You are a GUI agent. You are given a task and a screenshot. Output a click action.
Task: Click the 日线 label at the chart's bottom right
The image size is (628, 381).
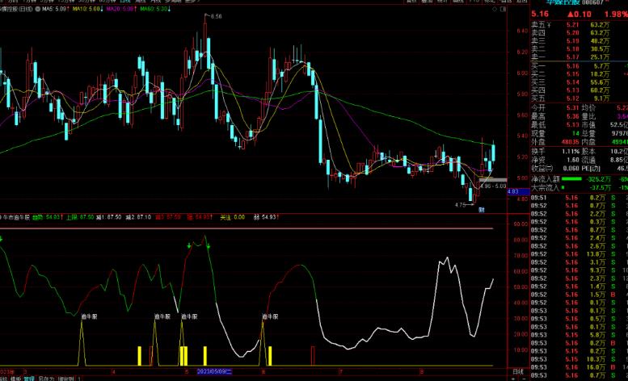[518, 372]
